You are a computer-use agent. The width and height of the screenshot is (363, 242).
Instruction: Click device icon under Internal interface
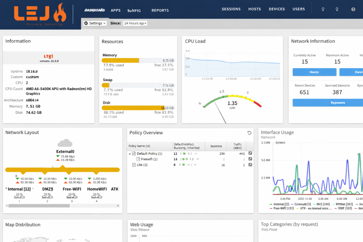19,197
